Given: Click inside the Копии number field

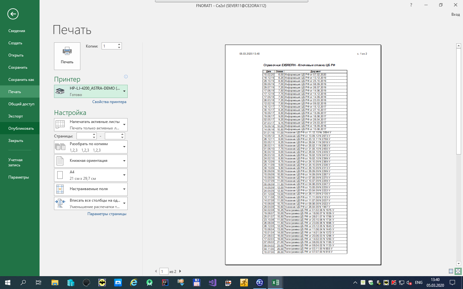Looking at the screenshot, I should point(109,46).
